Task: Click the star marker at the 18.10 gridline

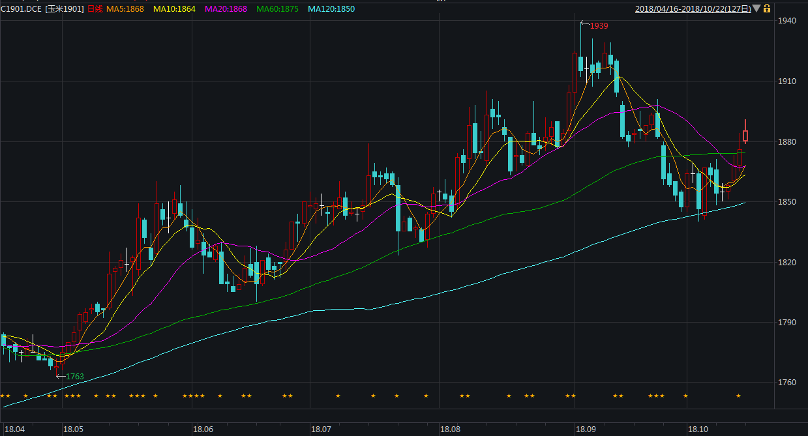Action: [685, 396]
